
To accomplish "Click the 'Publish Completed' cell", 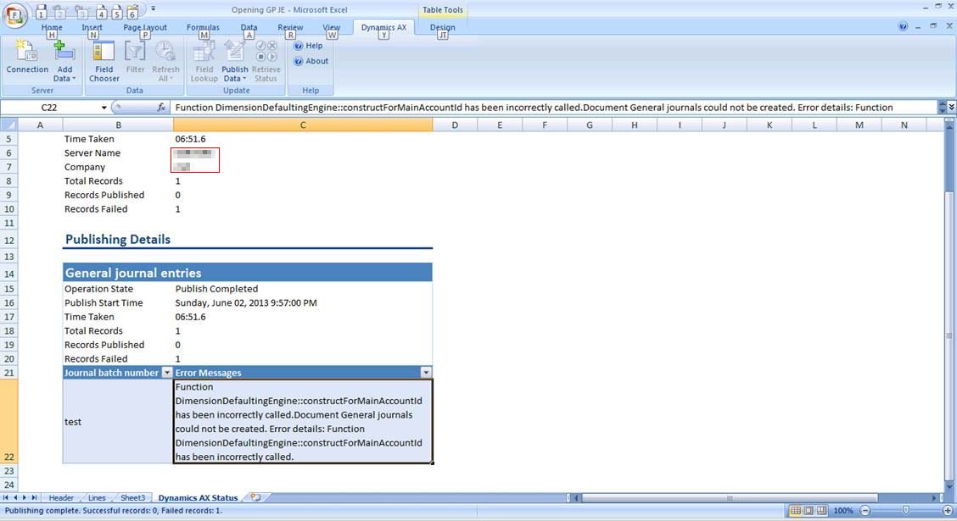I will (x=303, y=289).
